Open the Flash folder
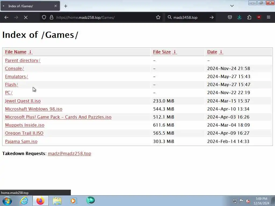The width and height of the screenshot is (275, 206). (11, 84)
